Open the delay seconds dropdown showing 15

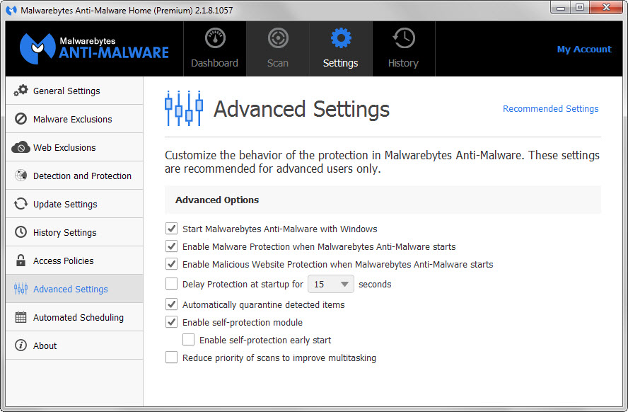click(331, 284)
